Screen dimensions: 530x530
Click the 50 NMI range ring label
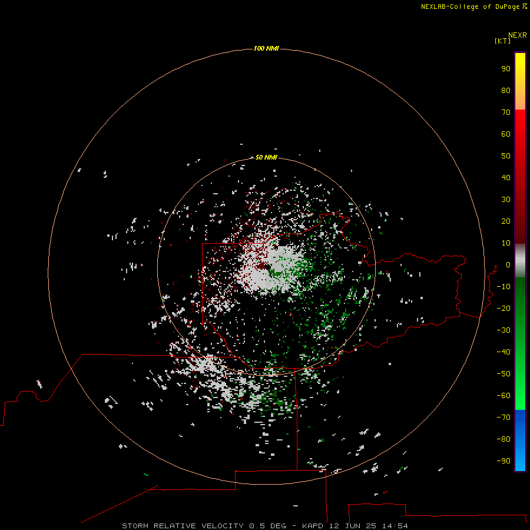266,157
